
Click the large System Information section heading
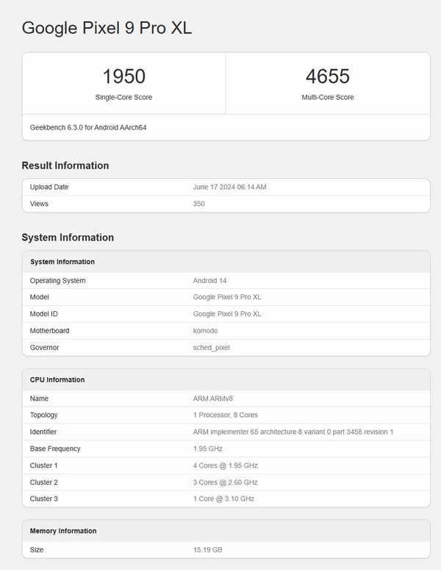coord(68,238)
